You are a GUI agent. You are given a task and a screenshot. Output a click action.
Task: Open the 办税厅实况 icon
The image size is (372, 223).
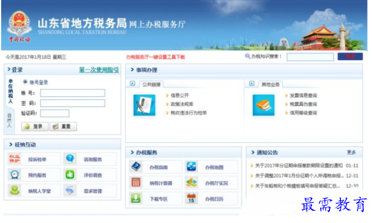191,183
